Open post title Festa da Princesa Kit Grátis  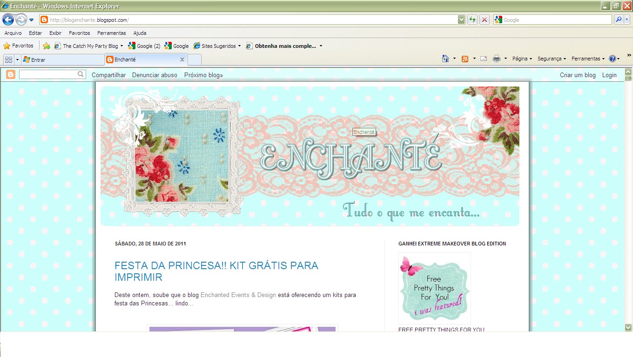click(x=216, y=271)
